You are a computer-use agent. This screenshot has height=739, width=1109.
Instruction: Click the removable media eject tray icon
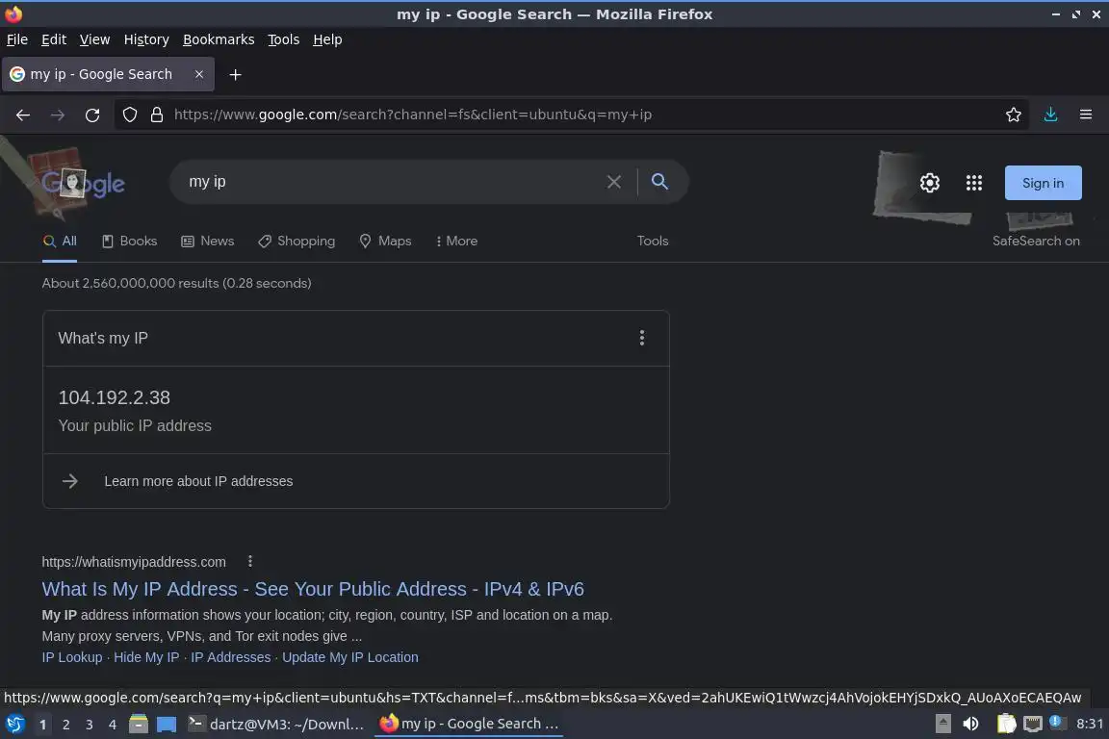tap(942, 725)
